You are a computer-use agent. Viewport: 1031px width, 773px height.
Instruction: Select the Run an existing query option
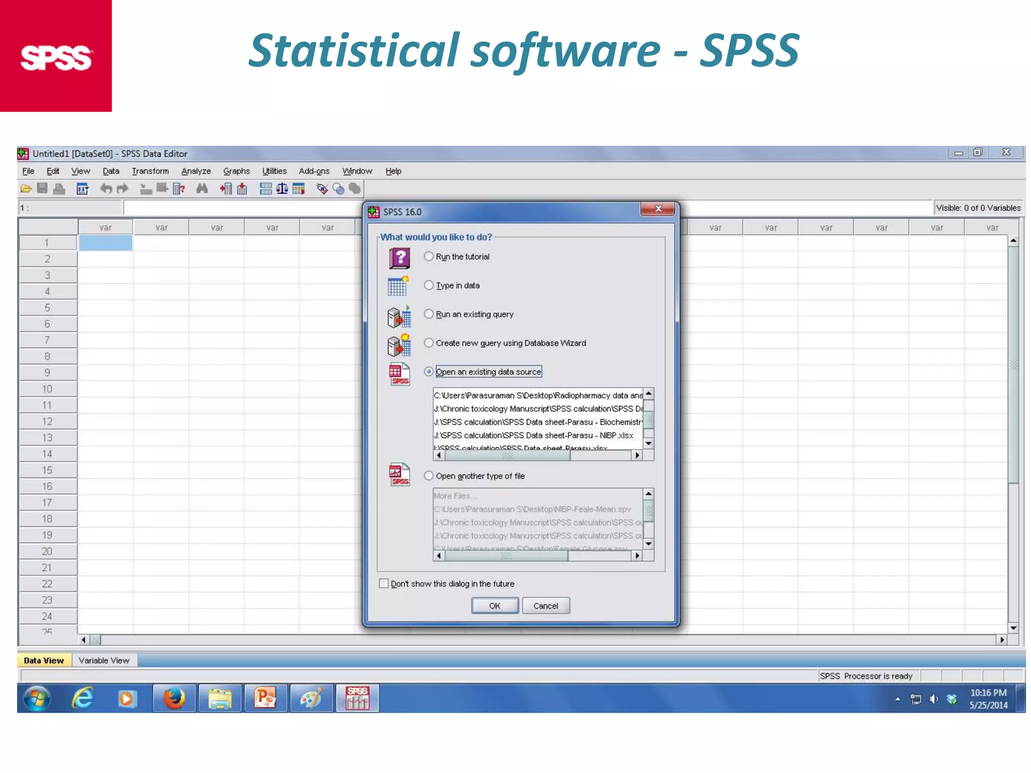tap(428, 314)
